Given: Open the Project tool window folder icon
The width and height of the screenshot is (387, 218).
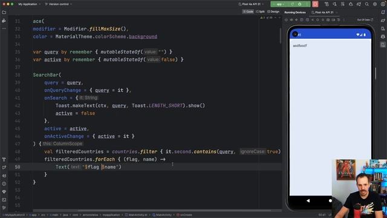Looking at the screenshot, I should 4,12.
